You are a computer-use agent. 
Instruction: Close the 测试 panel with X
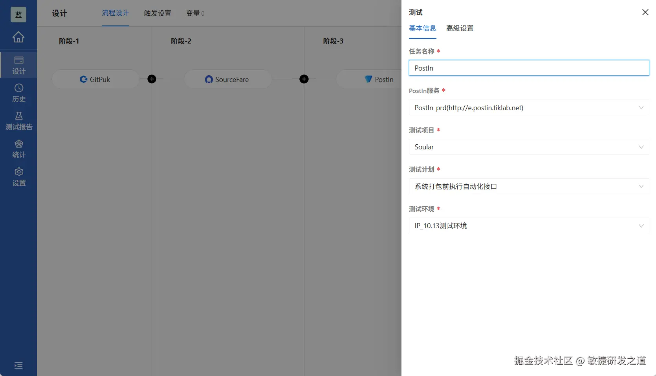pyautogui.click(x=645, y=12)
